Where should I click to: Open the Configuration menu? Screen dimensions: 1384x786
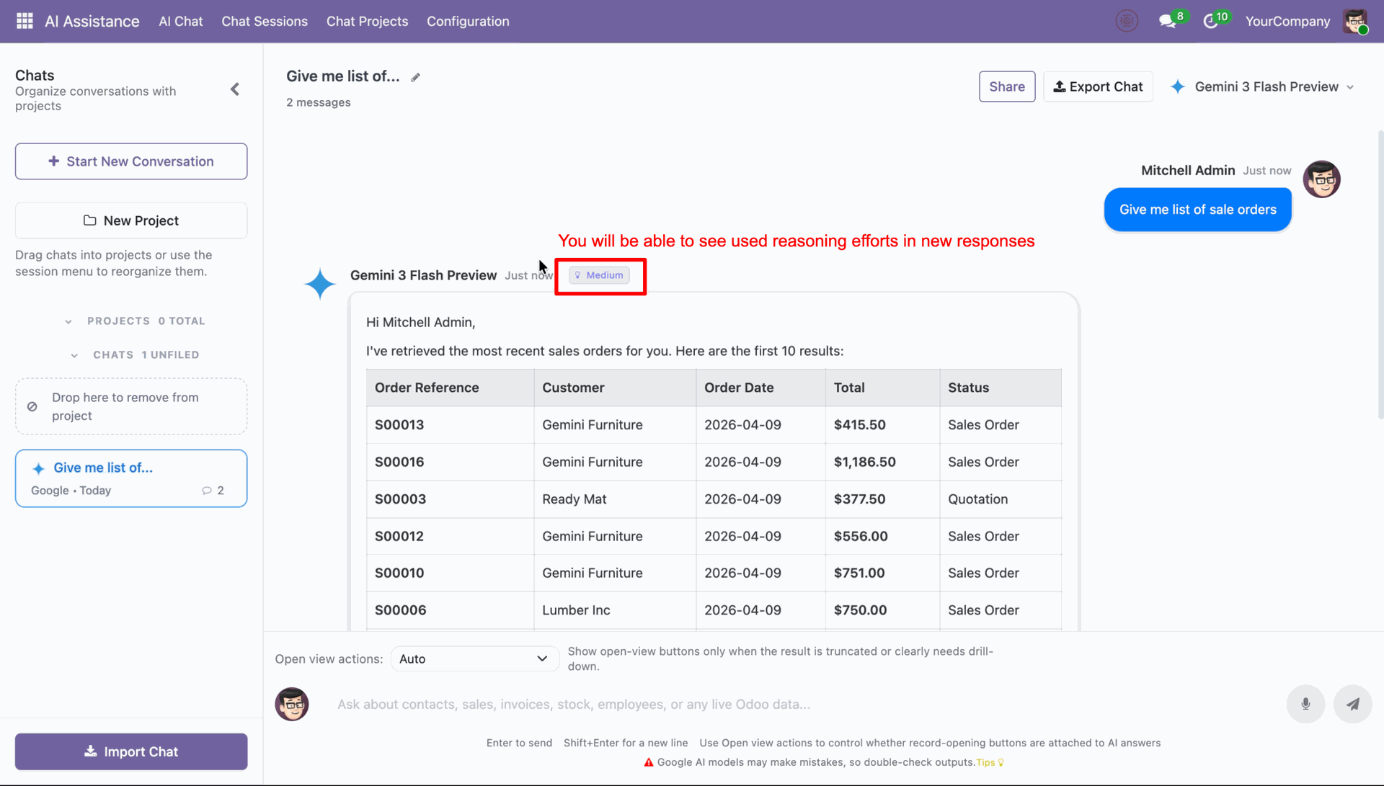(x=468, y=21)
